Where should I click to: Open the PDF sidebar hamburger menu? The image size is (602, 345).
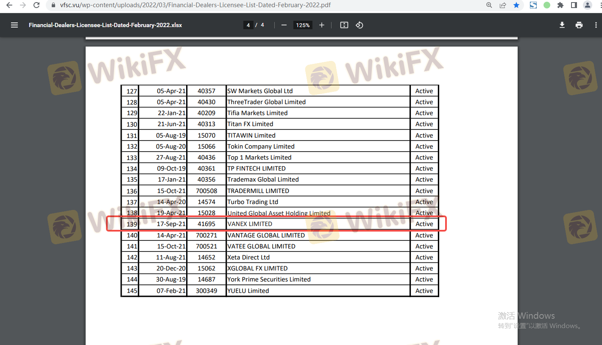(14, 25)
